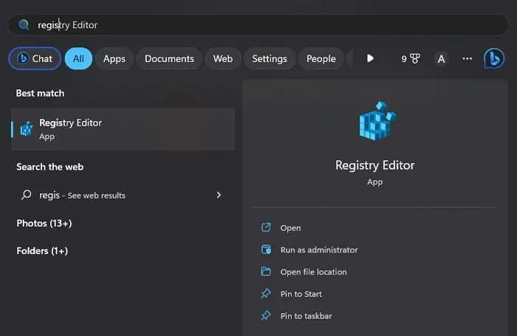This screenshot has height=336, width=517.
Task: Select the Documents filter tab
Action: pos(169,59)
